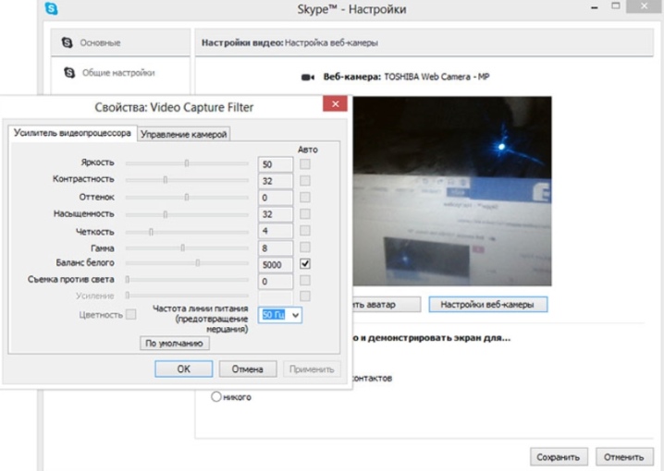The width and height of the screenshot is (664, 471).
Task: Select the никого radio button
Action: tap(216, 396)
